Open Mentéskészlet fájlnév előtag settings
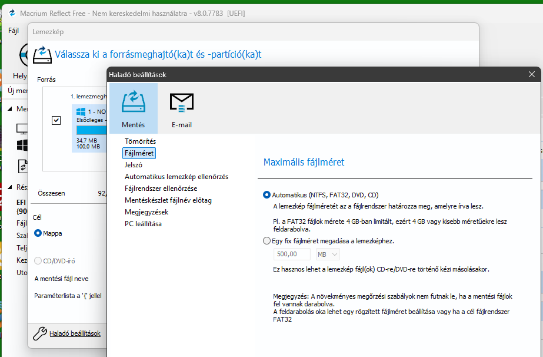This screenshot has width=543, height=357. 168,200
